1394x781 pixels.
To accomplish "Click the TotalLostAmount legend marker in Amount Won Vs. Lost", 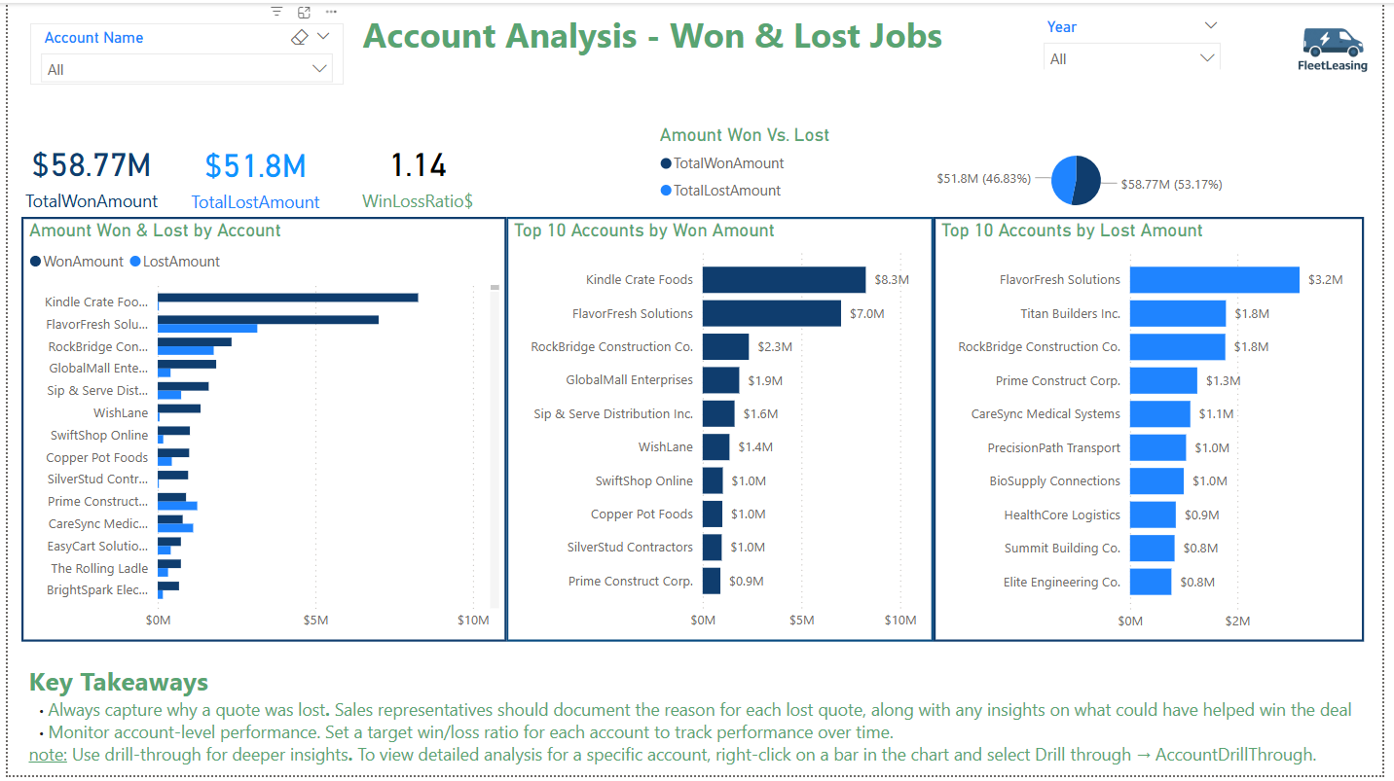I will tap(666, 191).
